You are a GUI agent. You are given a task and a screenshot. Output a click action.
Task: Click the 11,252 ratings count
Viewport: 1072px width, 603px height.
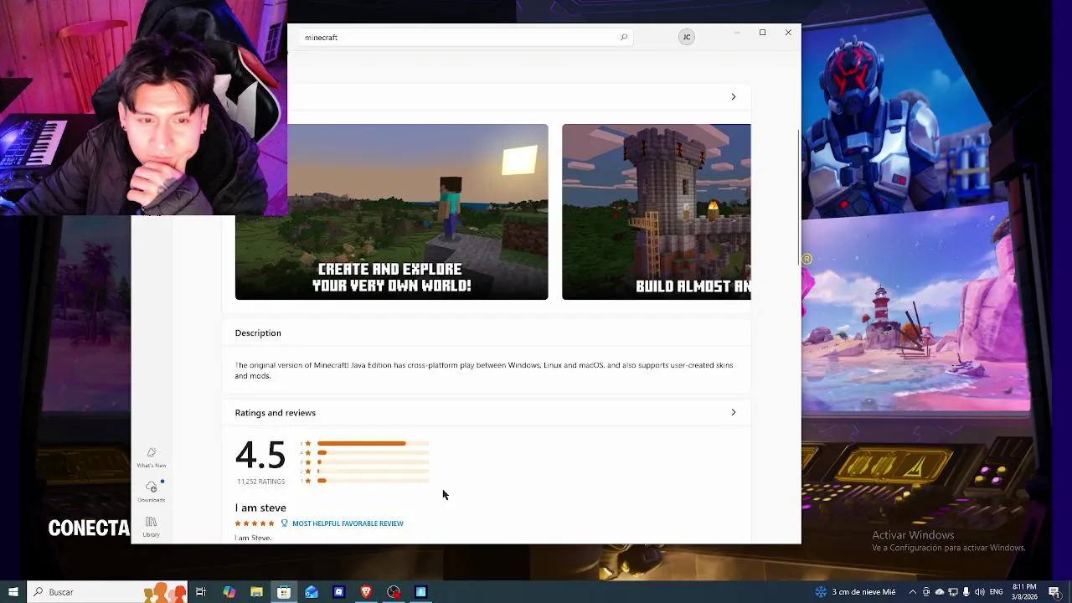pyautogui.click(x=260, y=482)
